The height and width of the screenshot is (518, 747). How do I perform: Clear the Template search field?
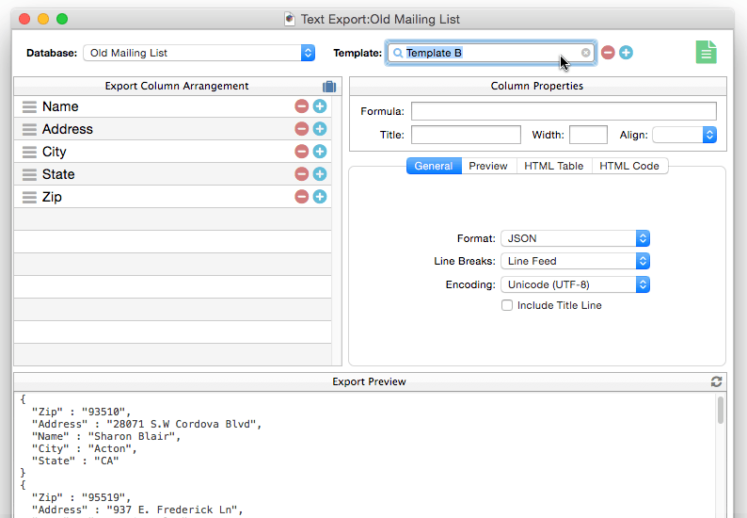point(586,53)
